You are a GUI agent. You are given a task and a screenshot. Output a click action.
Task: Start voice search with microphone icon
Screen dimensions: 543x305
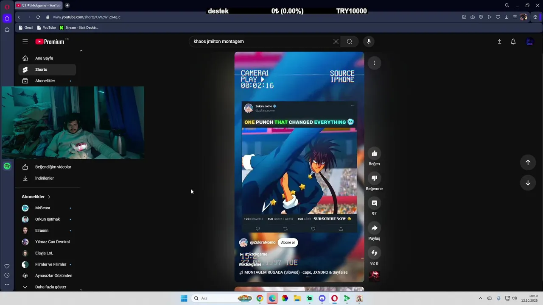(369, 42)
